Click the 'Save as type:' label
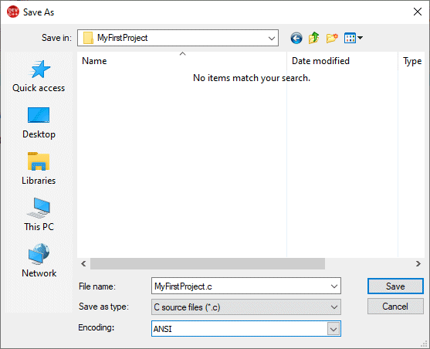Image resolution: width=430 pixels, height=349 pixels. (x=103, y=307)
